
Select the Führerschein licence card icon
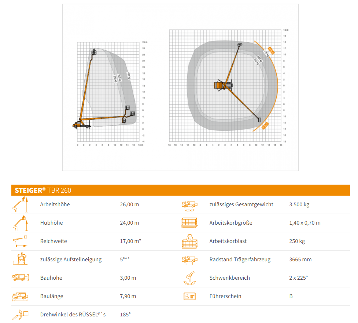point(189,296)
